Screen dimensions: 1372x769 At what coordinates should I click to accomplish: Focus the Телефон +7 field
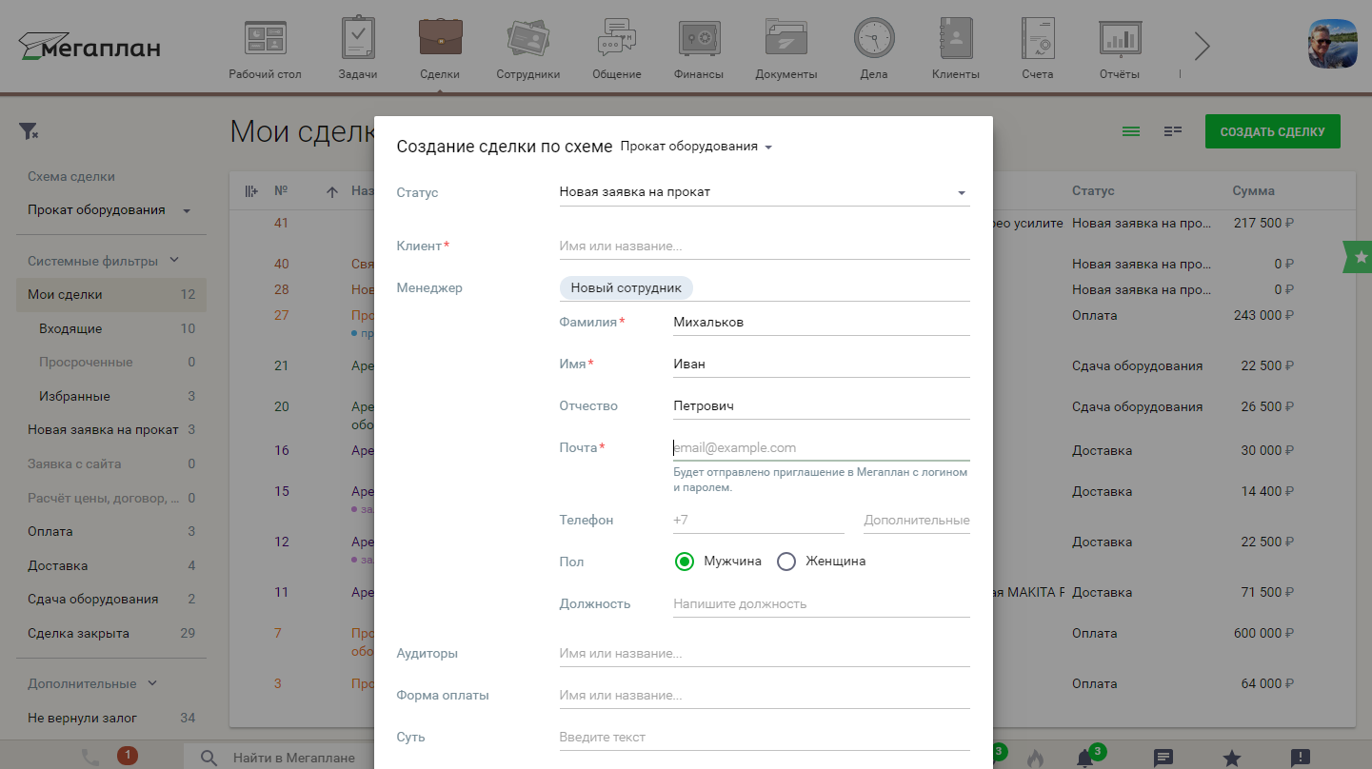(x=758, y=521)
